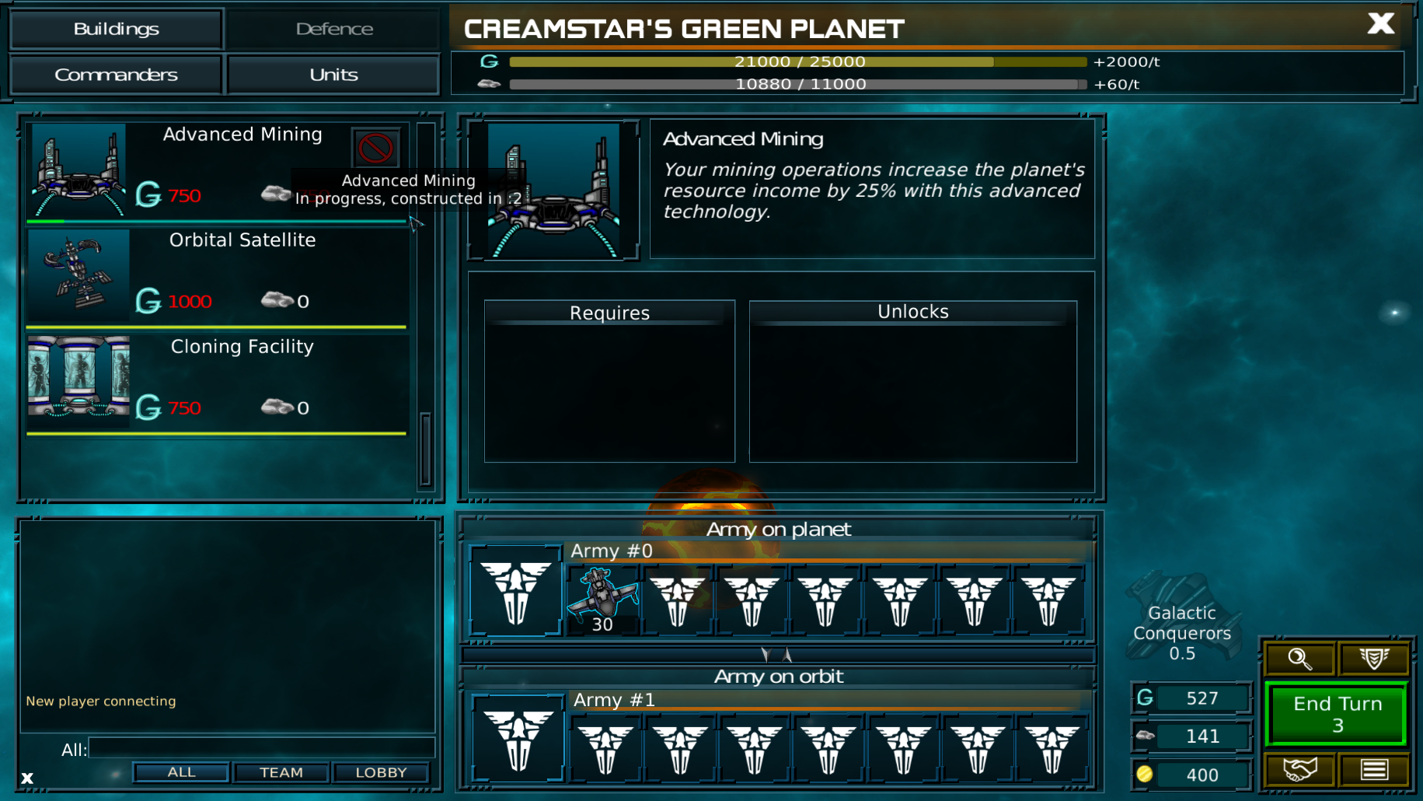1423x801 pixels.
Task: Swap armies between planet and orbit arrows
Action: pos(777,655)
